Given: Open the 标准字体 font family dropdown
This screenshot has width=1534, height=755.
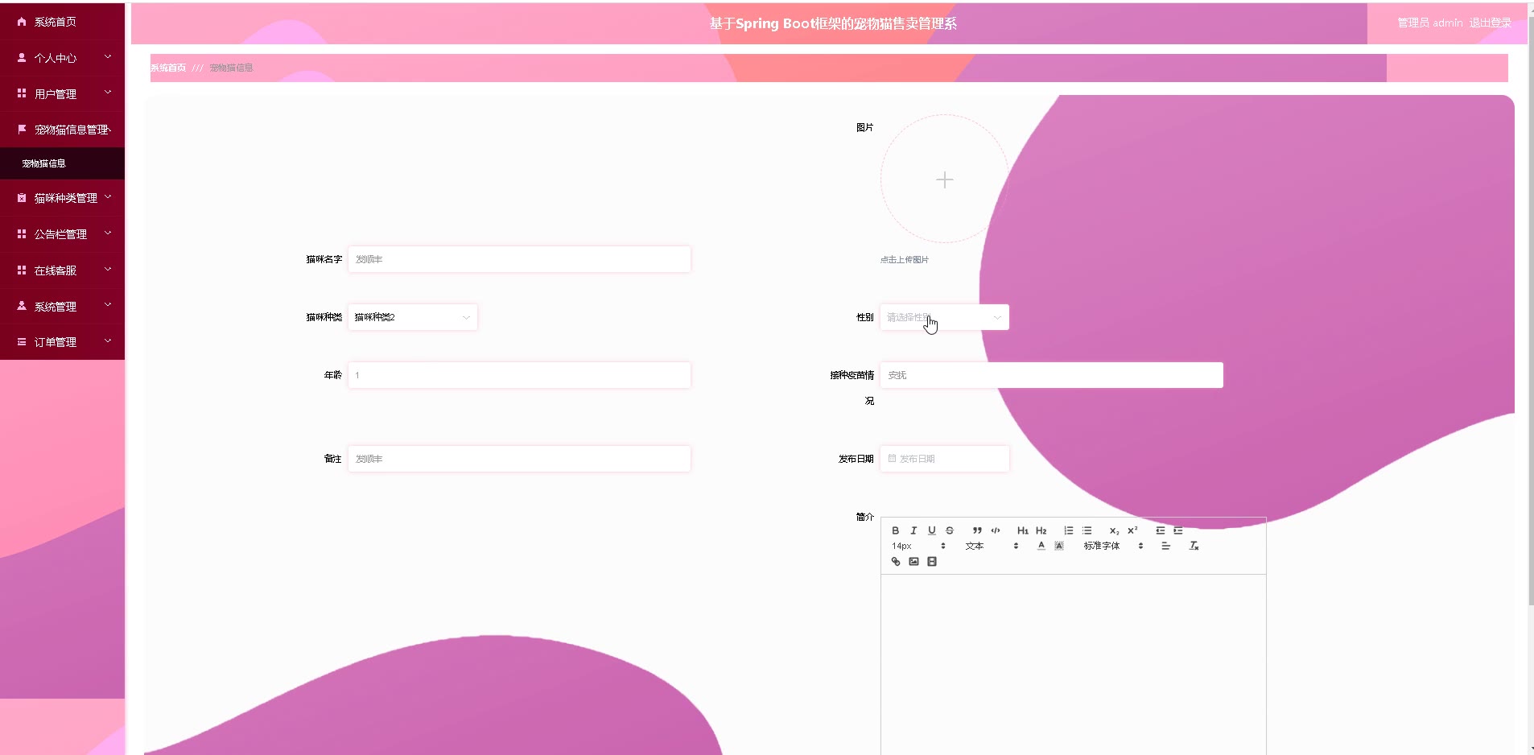Looking at the screenshot, I should (1114, 546).
